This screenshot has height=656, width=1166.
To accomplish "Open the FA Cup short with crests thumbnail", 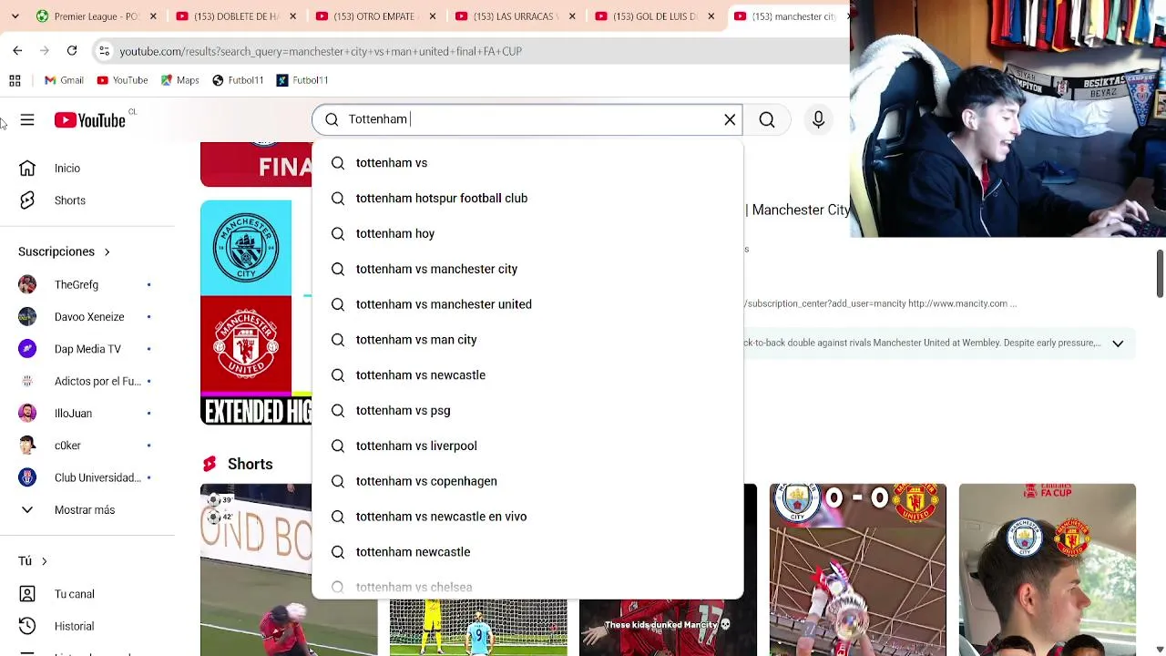I will click(x=1048, y=569).
